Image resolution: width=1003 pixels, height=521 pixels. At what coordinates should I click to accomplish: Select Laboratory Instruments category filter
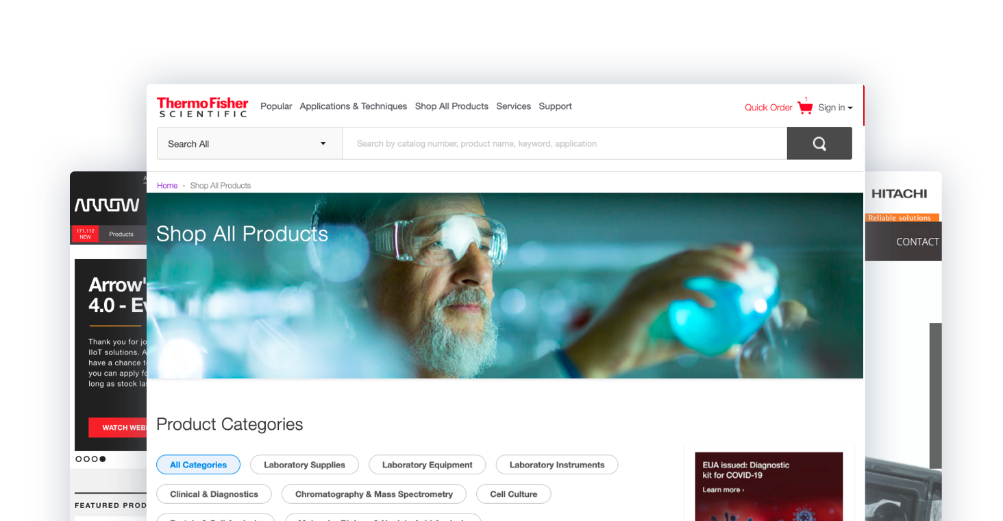pos(557,465)
